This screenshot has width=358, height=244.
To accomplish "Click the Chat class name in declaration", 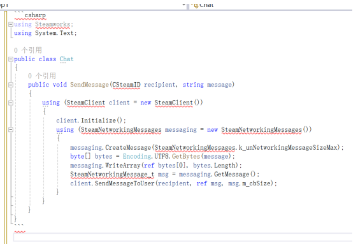I will 67,59.
